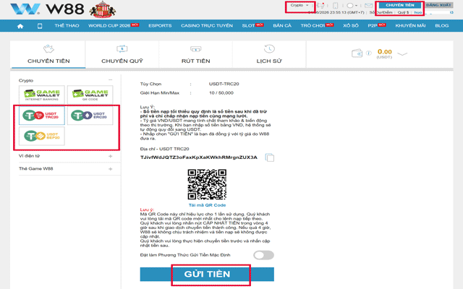Click the balance info icon
This screenshot has height=289, width=463.
368,53
